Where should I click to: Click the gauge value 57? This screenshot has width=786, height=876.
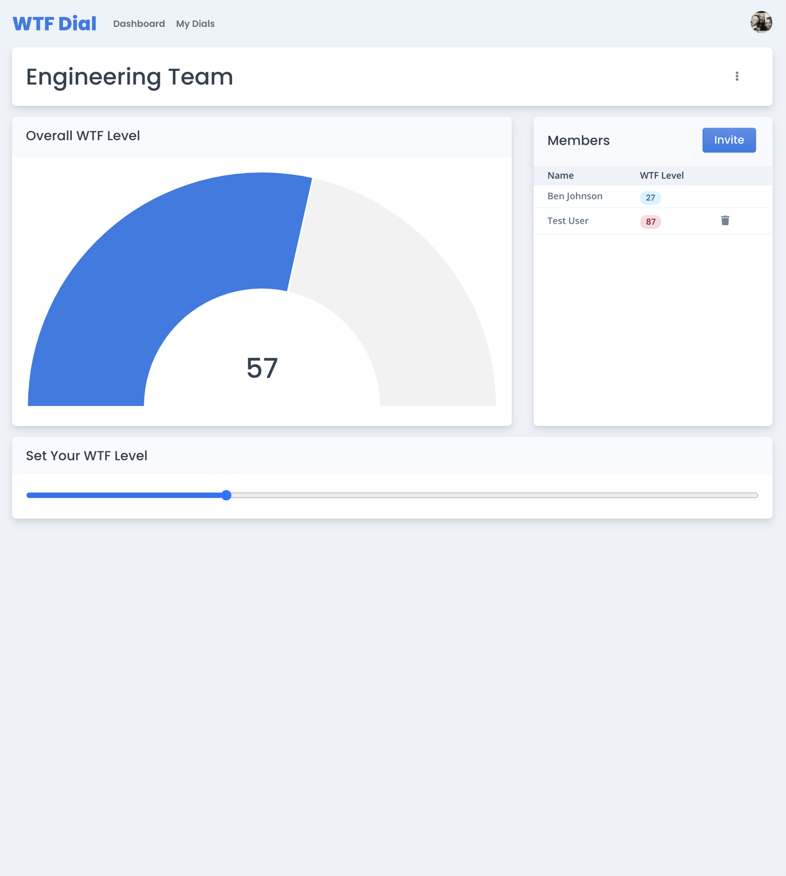coord(262,368)
